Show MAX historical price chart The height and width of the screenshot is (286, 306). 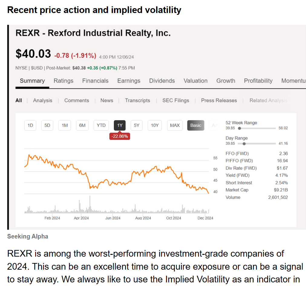point(175,125)
